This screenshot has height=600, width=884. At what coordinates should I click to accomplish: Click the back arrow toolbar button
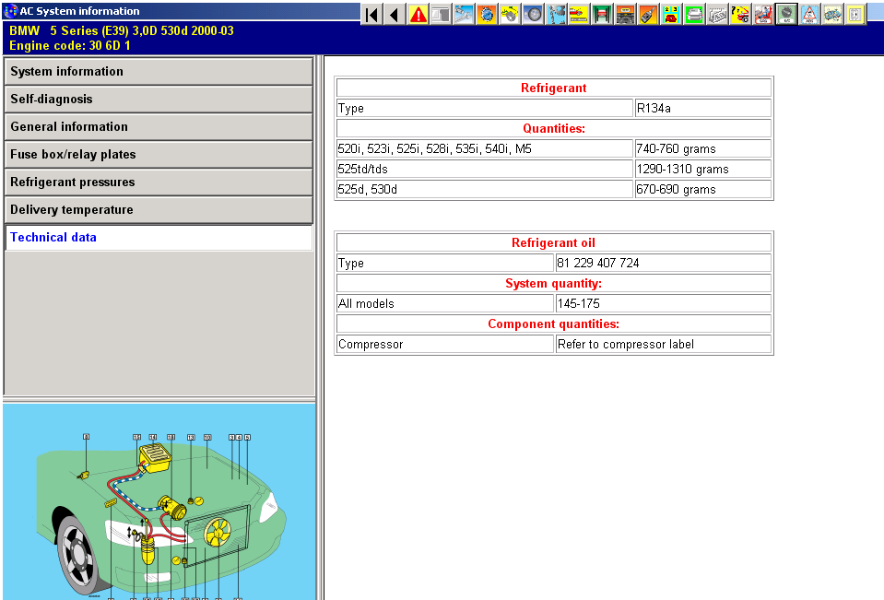coord(395,15)
